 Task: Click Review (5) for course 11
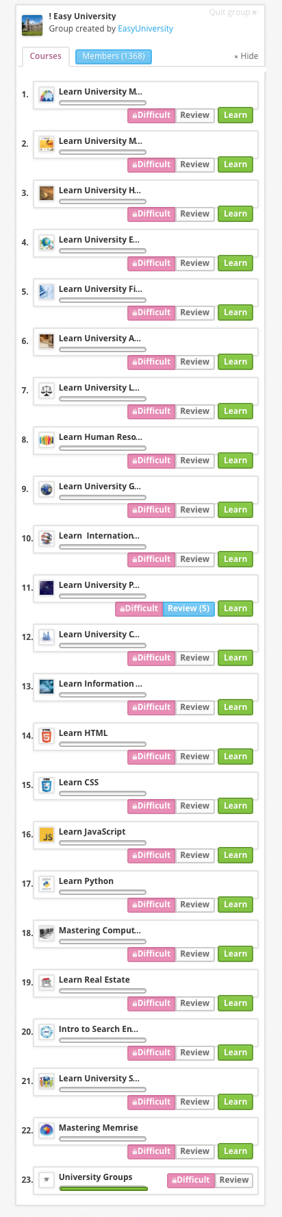(188, 608)
